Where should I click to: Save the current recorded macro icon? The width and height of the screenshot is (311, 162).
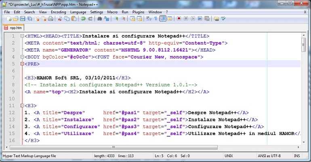click(x=207, y=19)
